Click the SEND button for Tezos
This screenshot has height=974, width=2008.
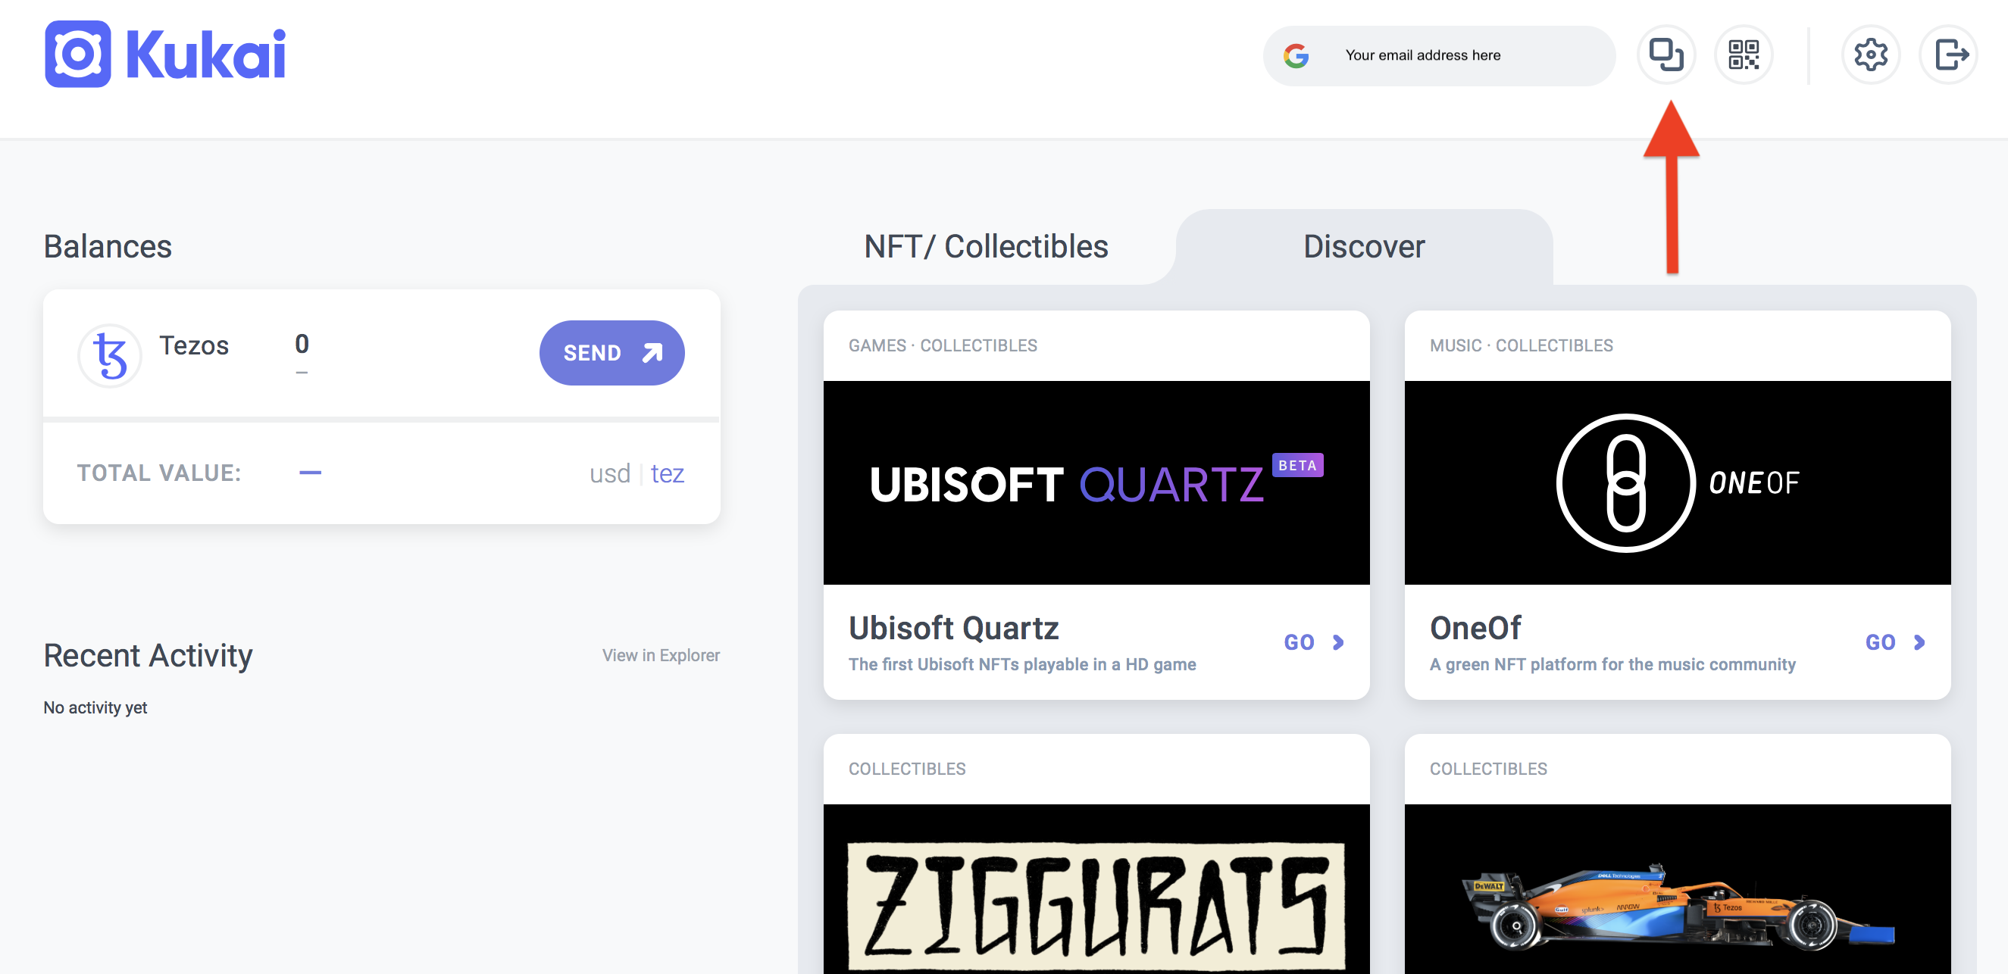pyautogui.click(x=612, y=353)
